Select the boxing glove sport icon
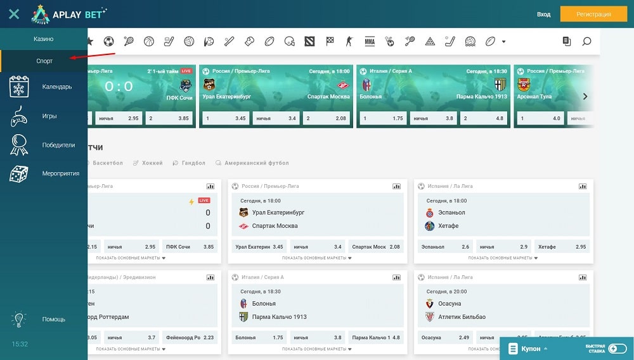The height and width of the screenshot is (360, 634). [249, 41]
